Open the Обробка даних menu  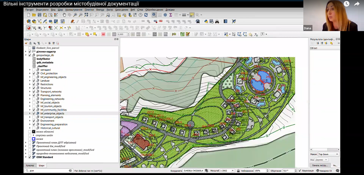154,10
